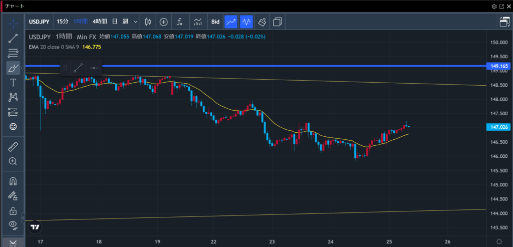Open chart settings gear at bottom right
Screen dimensions: 513x247
point(499,241)
